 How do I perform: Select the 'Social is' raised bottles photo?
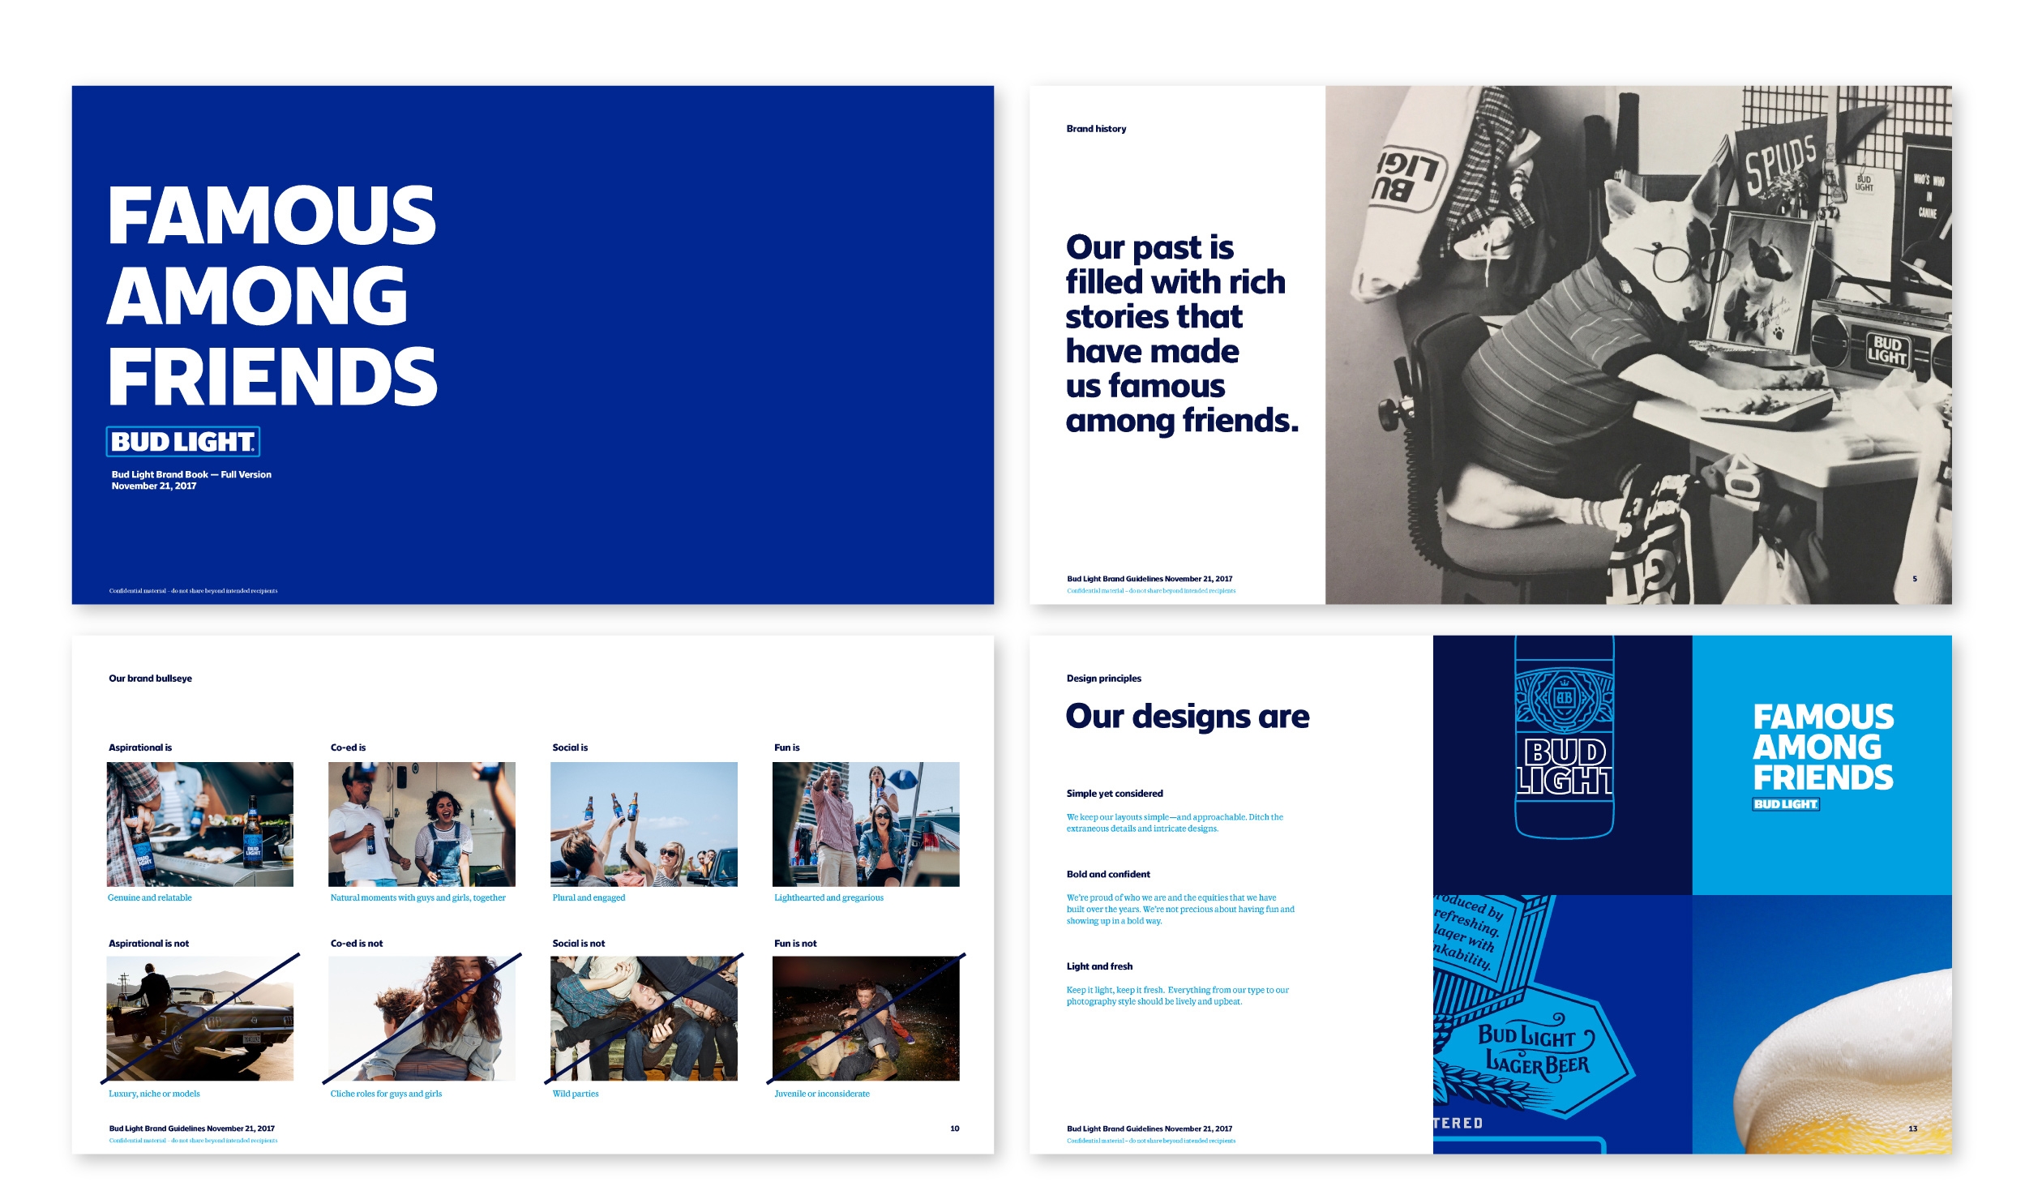pos(644,824)
